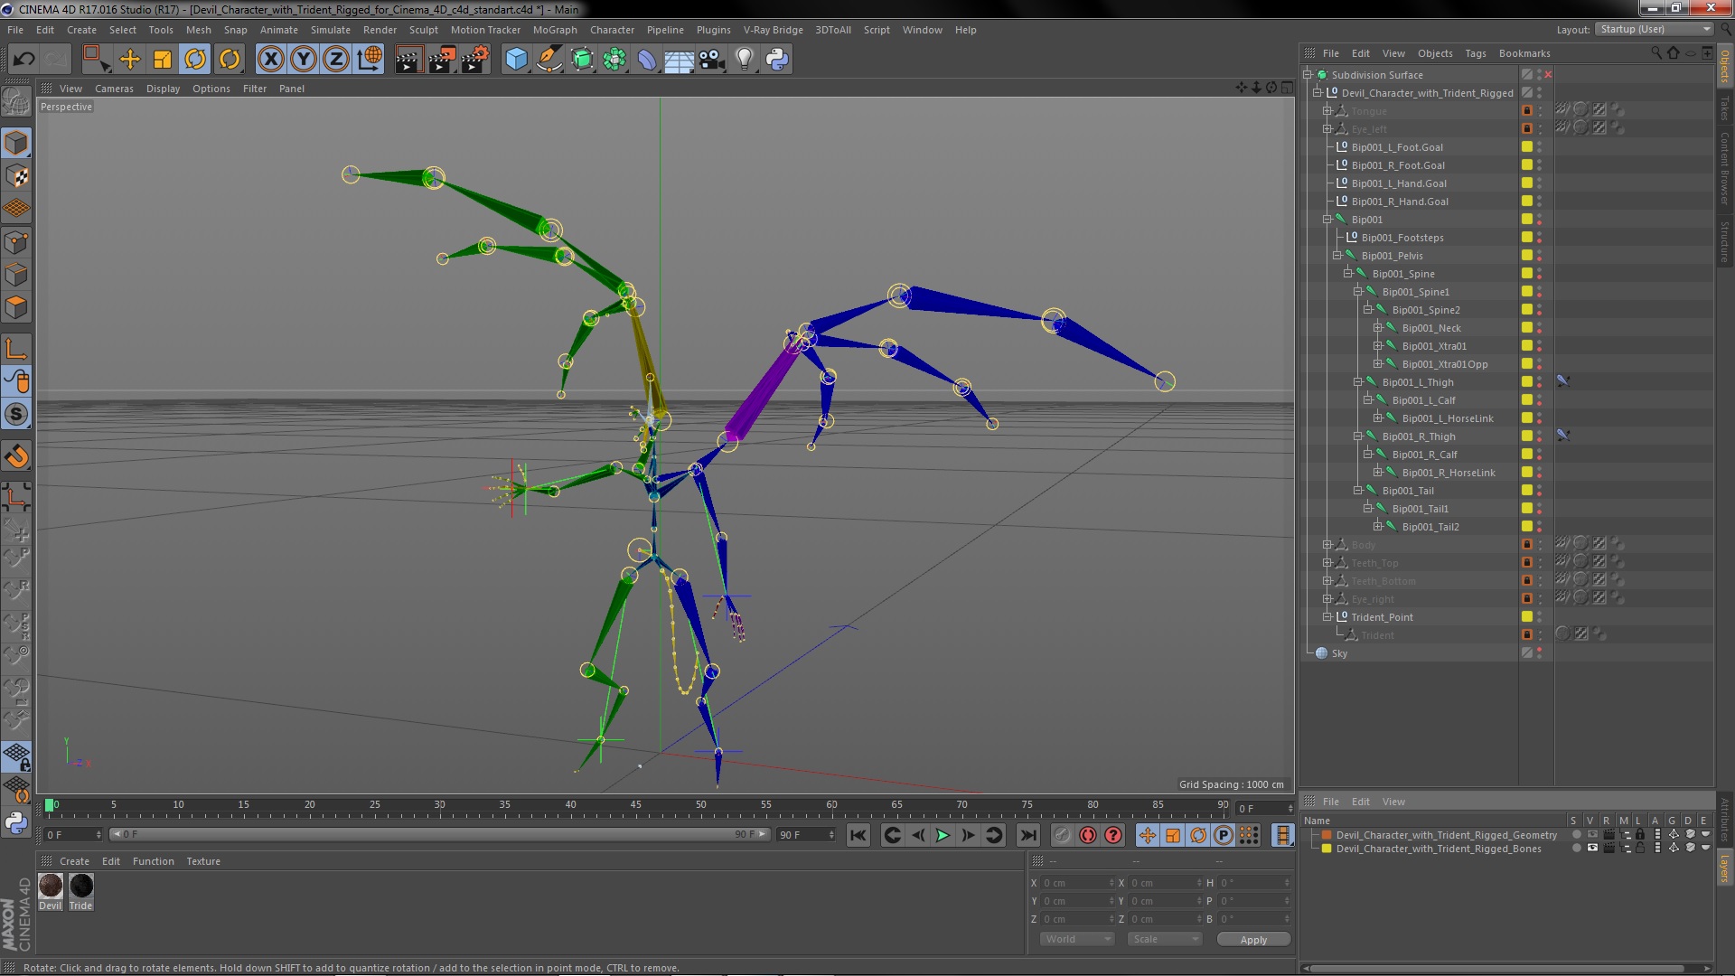Click the deformer icon
The width and height of the screenshot is (1735, 976).
pos(647,60)
